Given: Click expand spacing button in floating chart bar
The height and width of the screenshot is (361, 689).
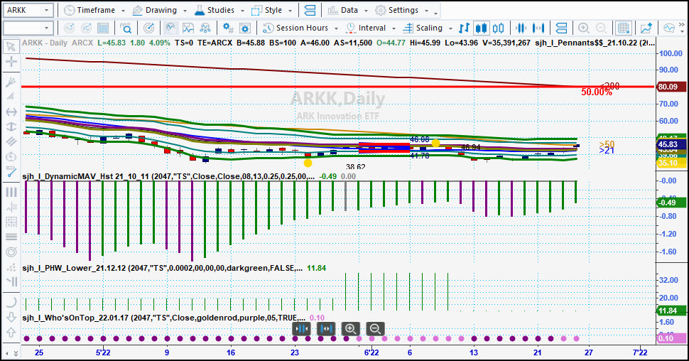Looking at the screenshot, I should click(326, 328).
